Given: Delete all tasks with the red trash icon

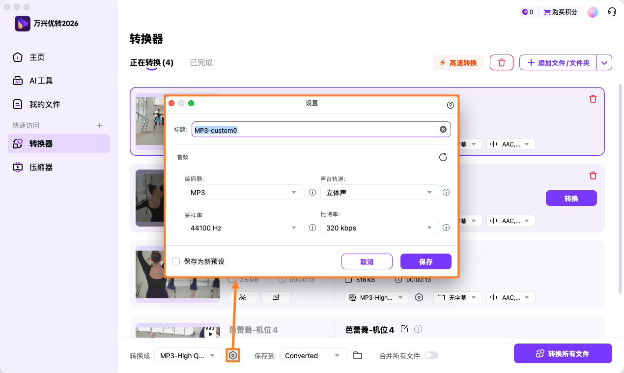Looking at the screenshot, I should click(x=501, y=62).
